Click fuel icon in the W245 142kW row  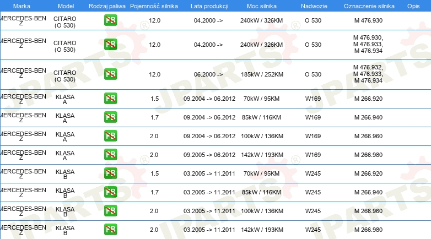point(110,230)
